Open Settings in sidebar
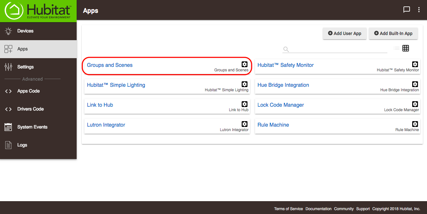The height and width of the screenshot is (214, 427). (x=38, y=67)
